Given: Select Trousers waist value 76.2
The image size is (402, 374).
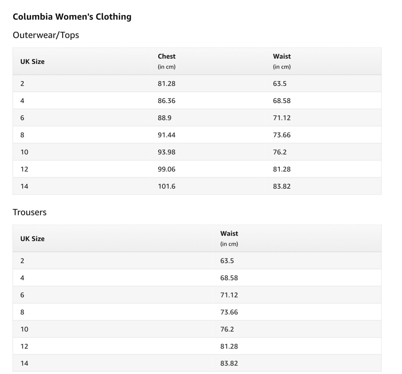Looking at the screenshot, I should click(x=227, y=329).
